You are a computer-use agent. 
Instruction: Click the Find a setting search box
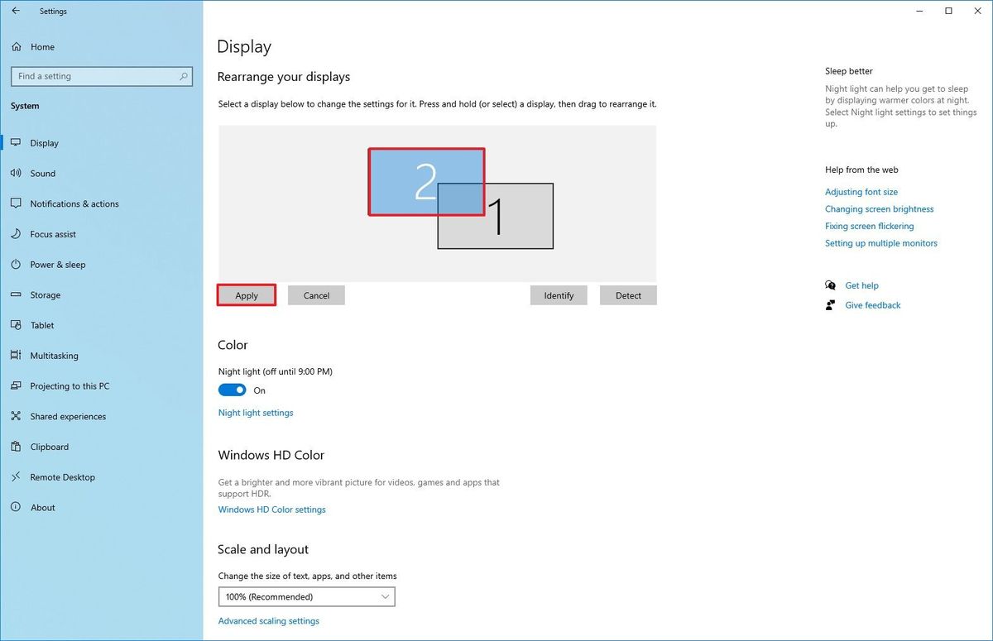[x=101, y=75]
